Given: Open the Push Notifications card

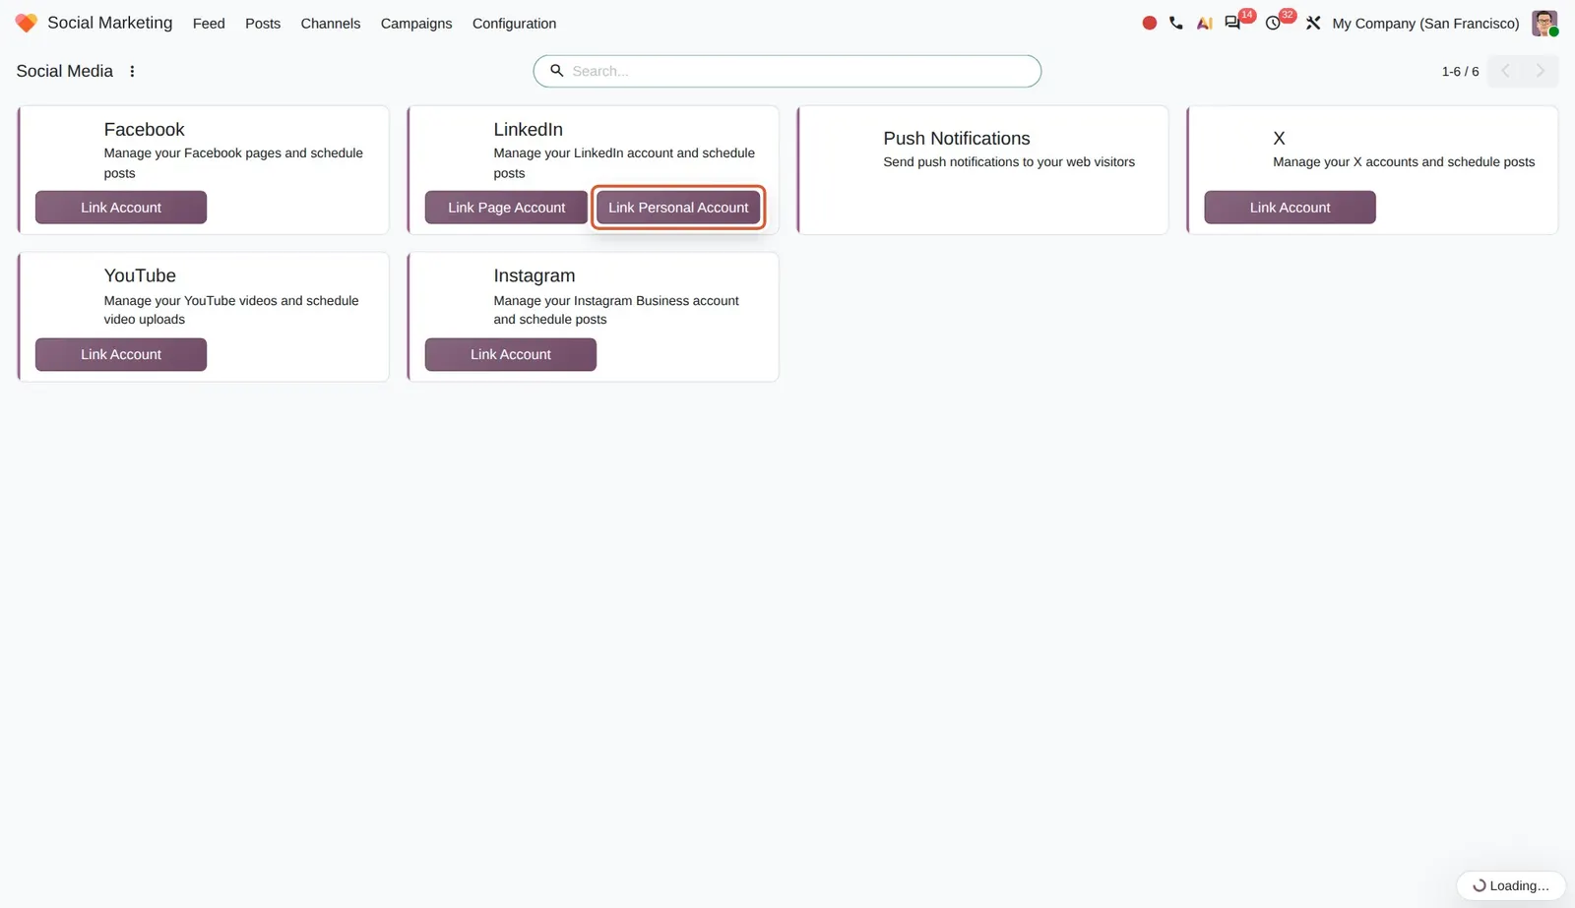Looking at the screenshot, I should (x=982, y=170).
